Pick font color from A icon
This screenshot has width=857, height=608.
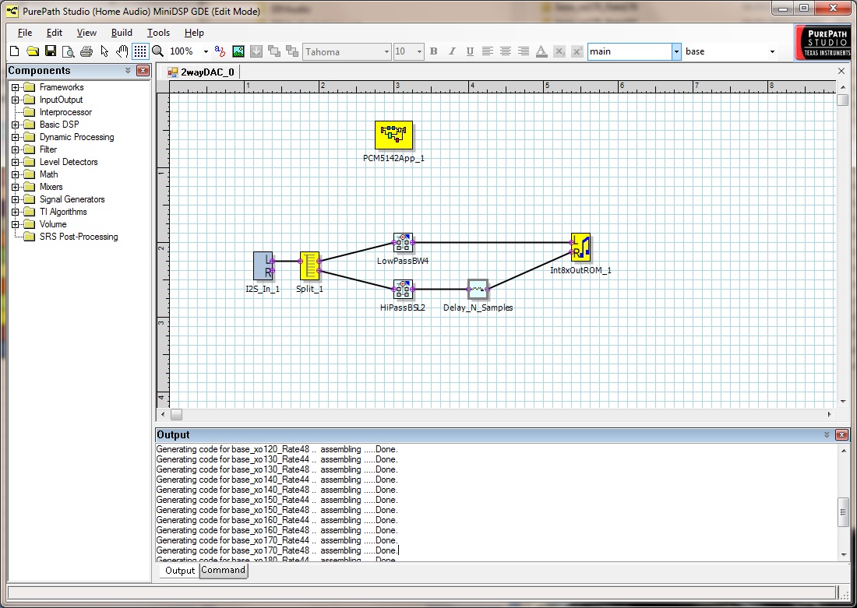tap(541, 51)
